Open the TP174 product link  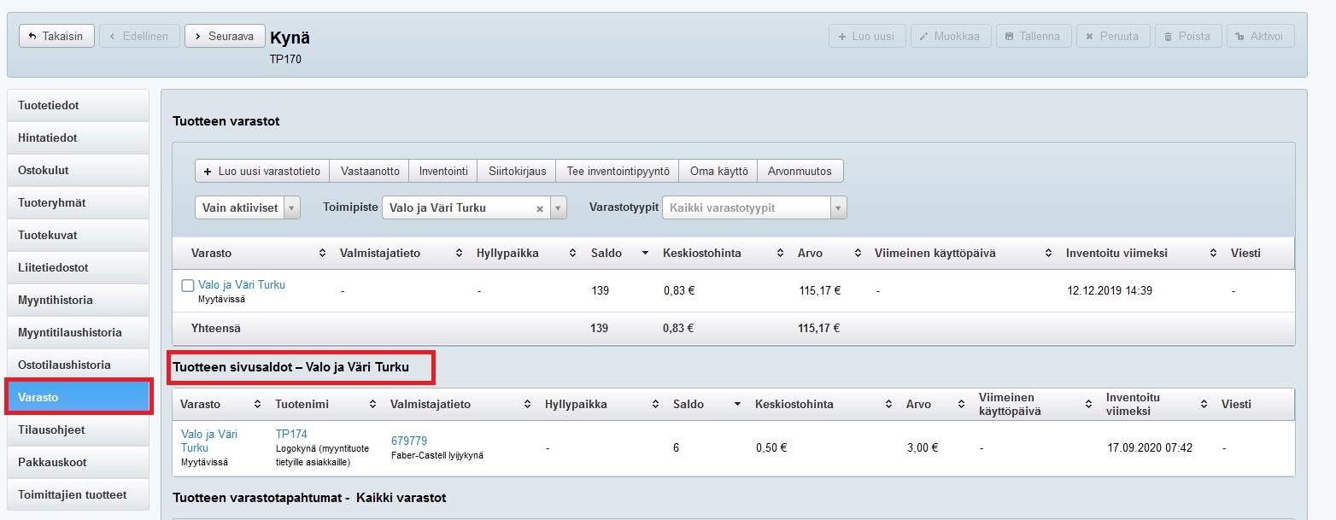tap(291, 435)
